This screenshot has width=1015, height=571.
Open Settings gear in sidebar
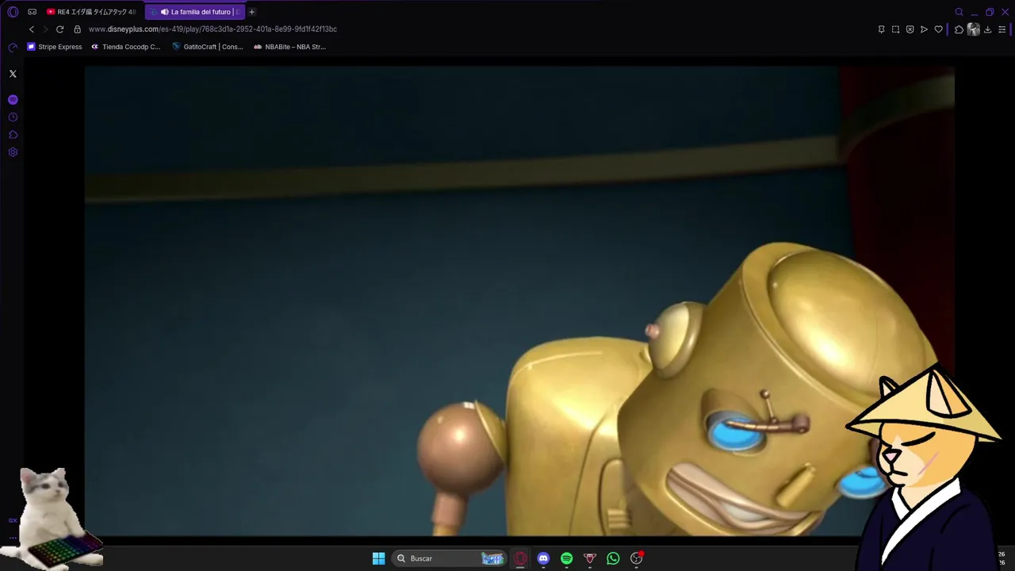13,152
